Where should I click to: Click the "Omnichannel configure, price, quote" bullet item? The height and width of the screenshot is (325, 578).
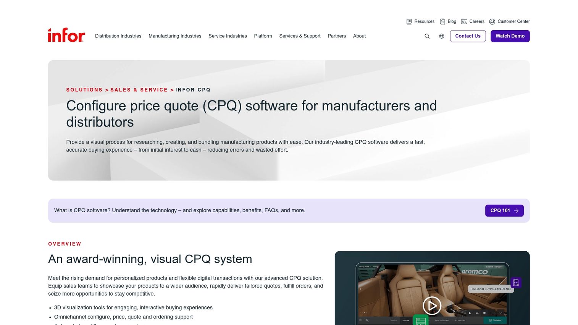[x=123, y=317]
